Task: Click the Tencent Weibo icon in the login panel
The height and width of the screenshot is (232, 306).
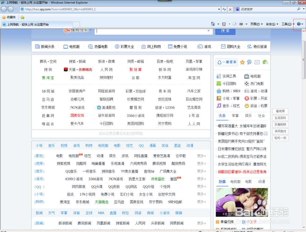Action: 249,62
